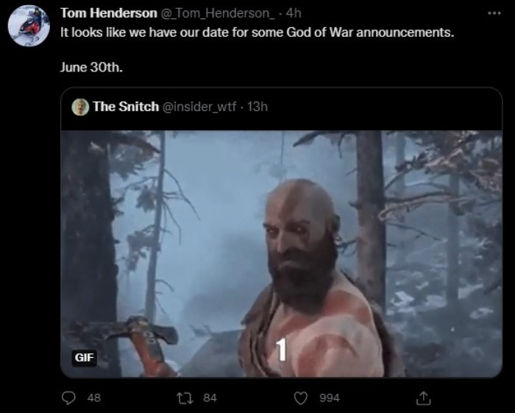Click the Tom Henderson display name
Viewport: 515px width, 413px height.
[x=108, y=13]
